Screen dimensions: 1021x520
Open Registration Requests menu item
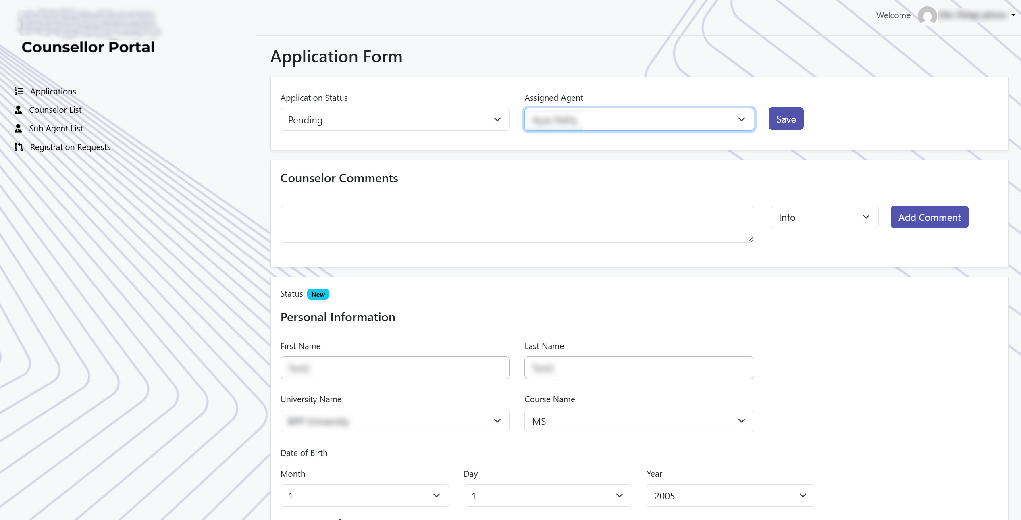(70, 147)
